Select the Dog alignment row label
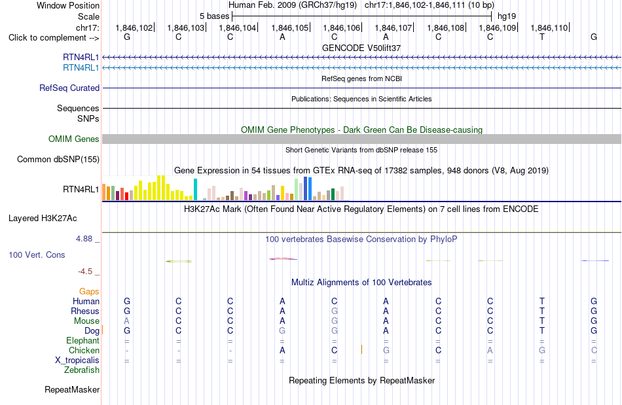The width and height of the screenshot is (622, 405). pyautogui.click(x=92, y=331)
